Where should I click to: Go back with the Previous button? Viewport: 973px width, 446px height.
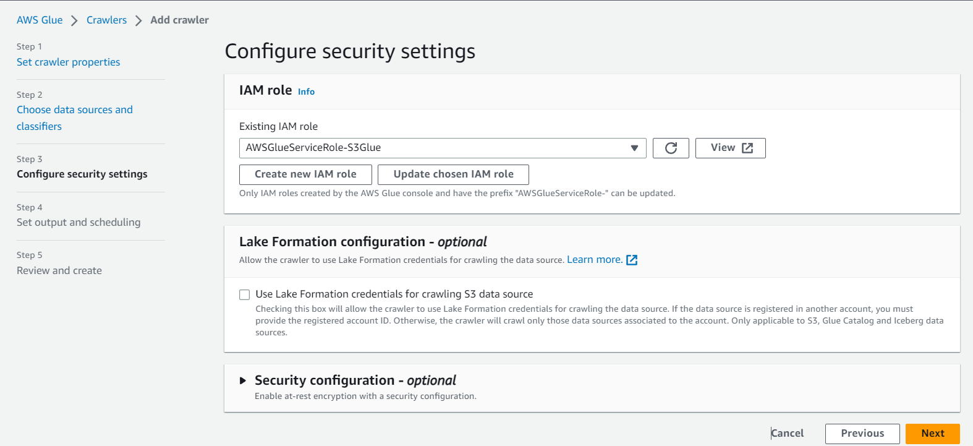862,434
